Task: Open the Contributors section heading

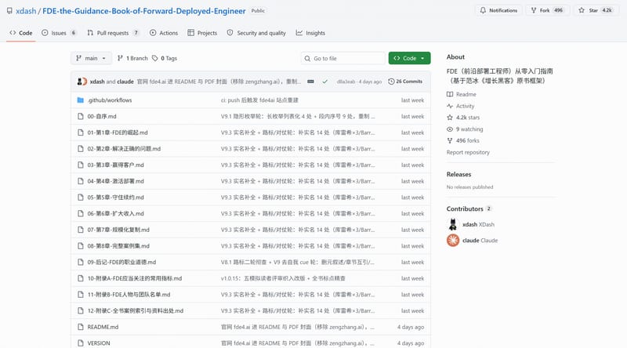Action: point(469,208)
